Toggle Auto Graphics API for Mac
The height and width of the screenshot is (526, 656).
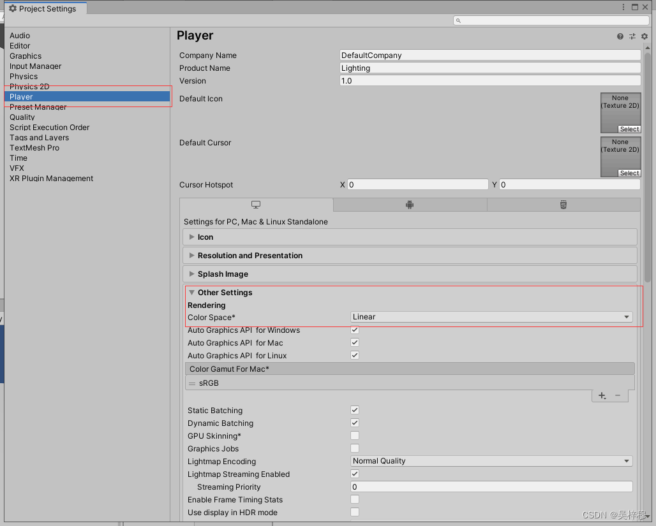(355, 342)
